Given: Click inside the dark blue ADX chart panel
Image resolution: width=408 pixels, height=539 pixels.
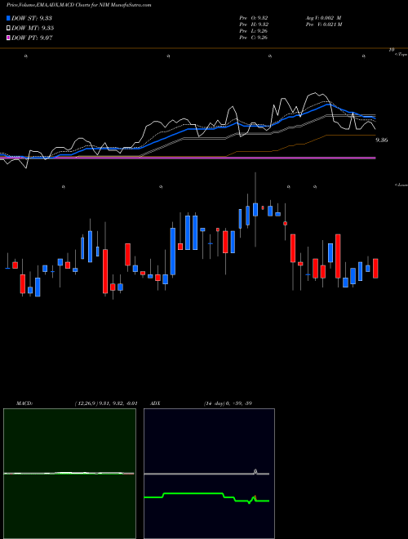Looking at the screenshot, I should click(x=209, y=474).
